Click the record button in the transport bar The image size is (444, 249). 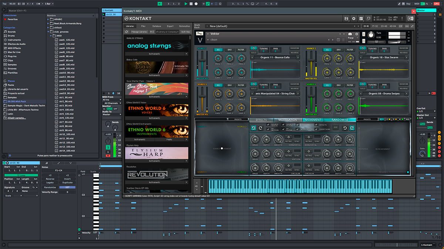(x=196, y=4)
